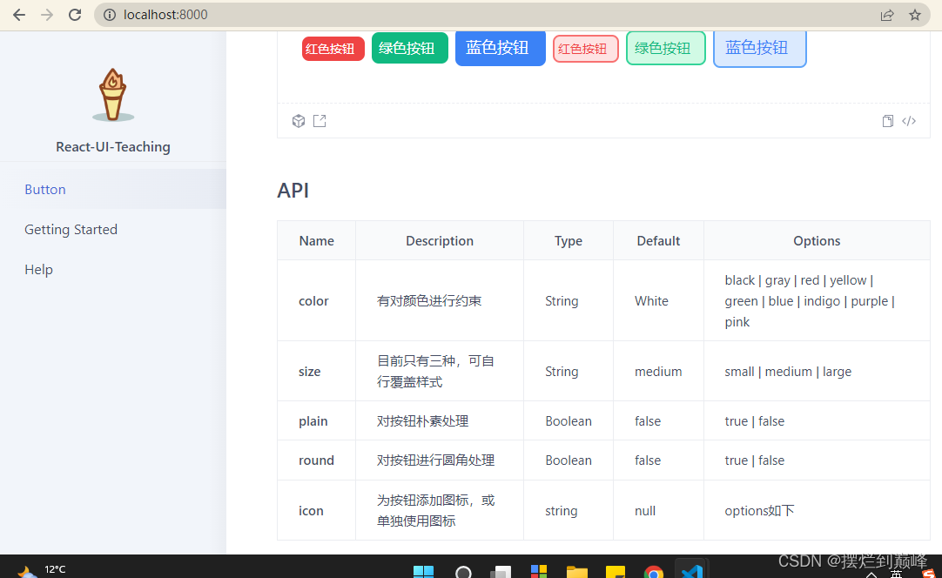Click the localhost:8000 address bar

point(165,14)
